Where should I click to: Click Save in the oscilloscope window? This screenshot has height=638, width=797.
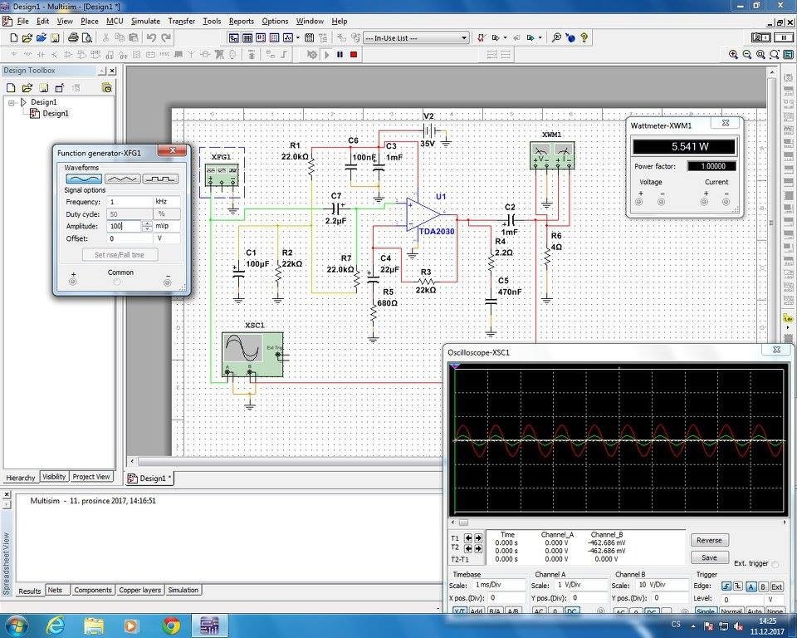[709, 557]
